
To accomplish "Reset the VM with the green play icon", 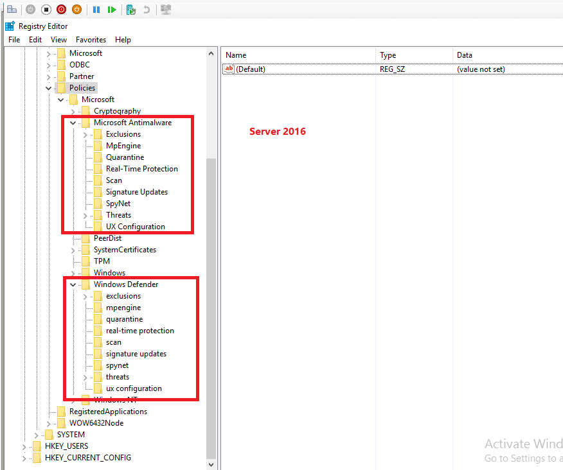I will click(112, 10).
